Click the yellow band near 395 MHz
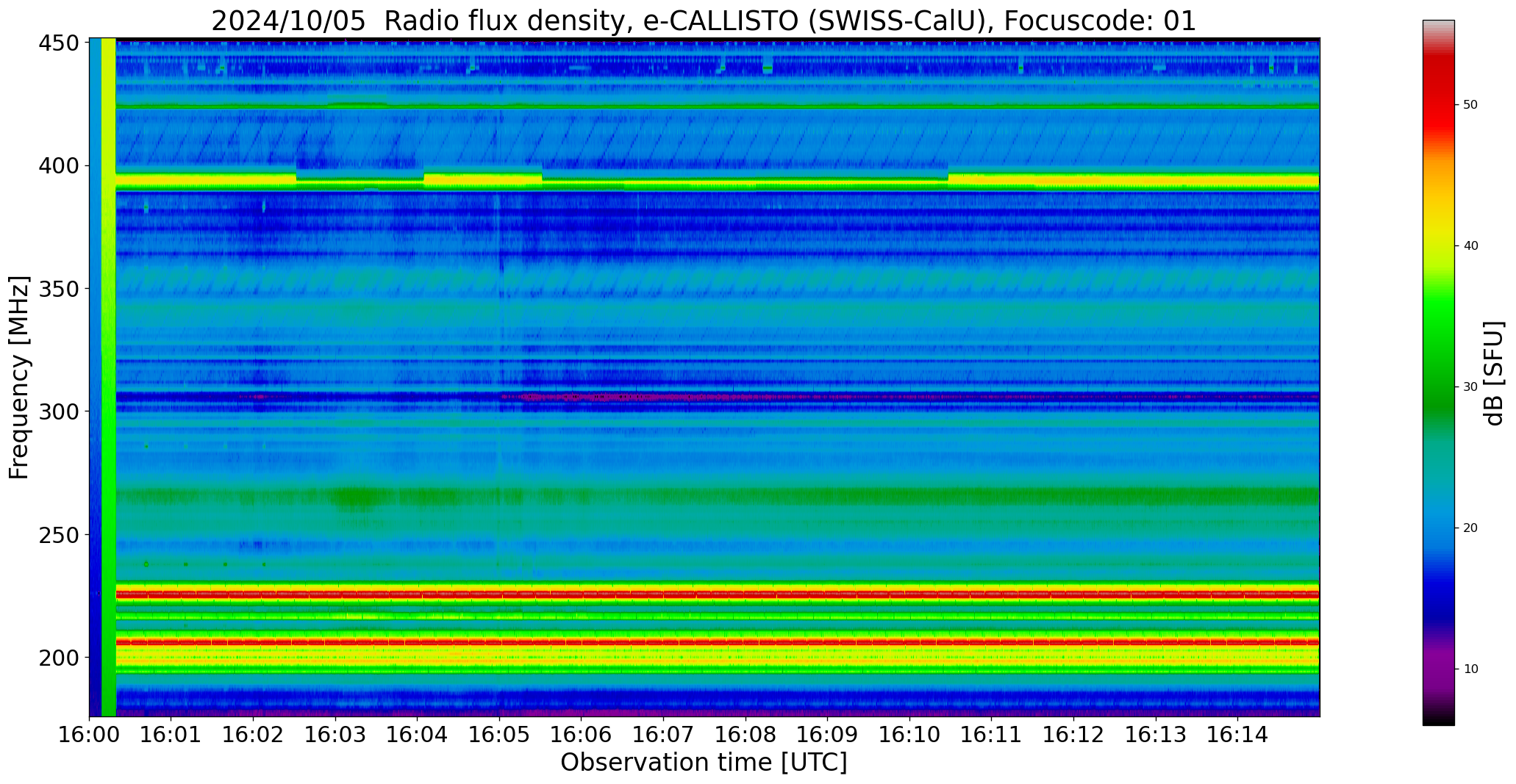1516x784 pixels. 717,181
